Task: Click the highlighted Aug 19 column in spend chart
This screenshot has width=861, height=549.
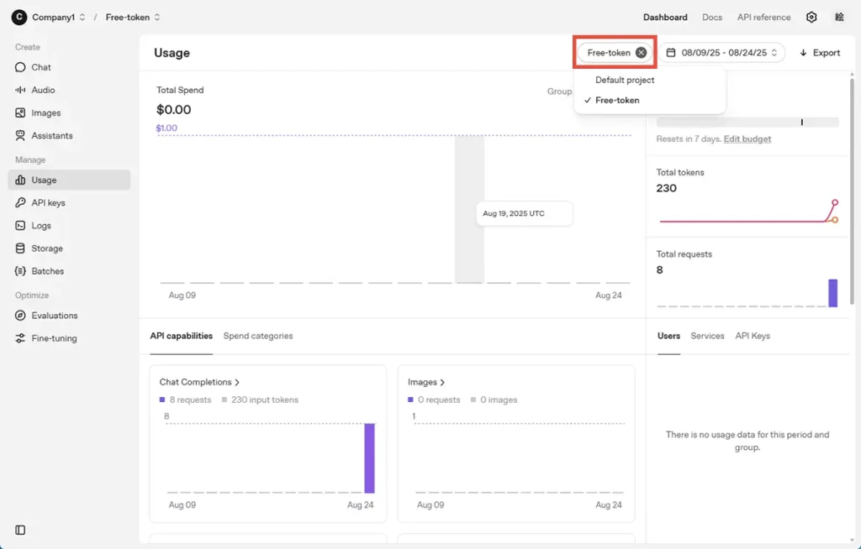Action: tap(469, 209)
